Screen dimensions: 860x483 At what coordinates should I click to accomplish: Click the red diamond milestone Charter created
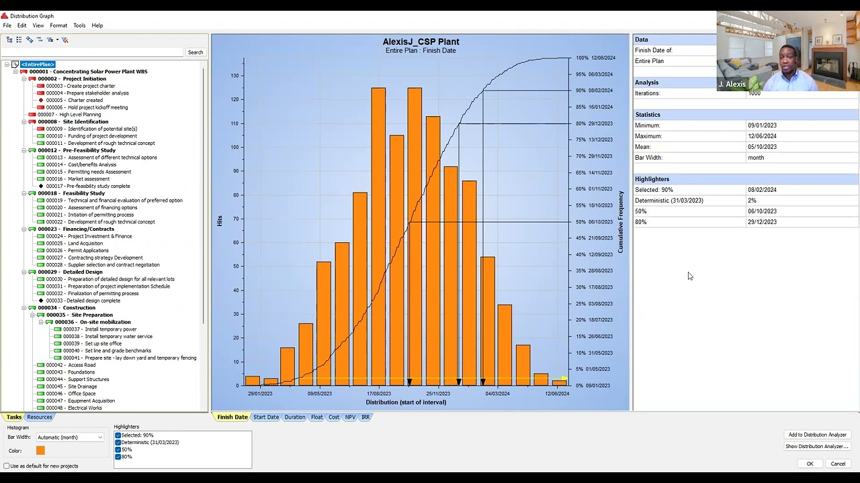[41, 100]
